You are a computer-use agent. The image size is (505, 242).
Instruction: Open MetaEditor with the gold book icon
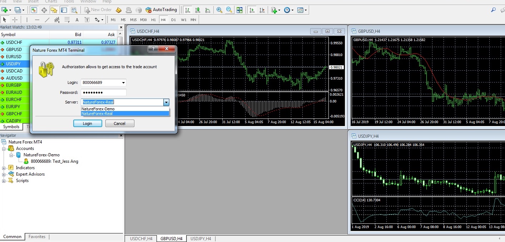pos(119,10)
